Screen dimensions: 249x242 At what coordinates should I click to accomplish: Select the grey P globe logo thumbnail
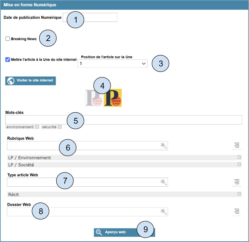click(94, 98)
